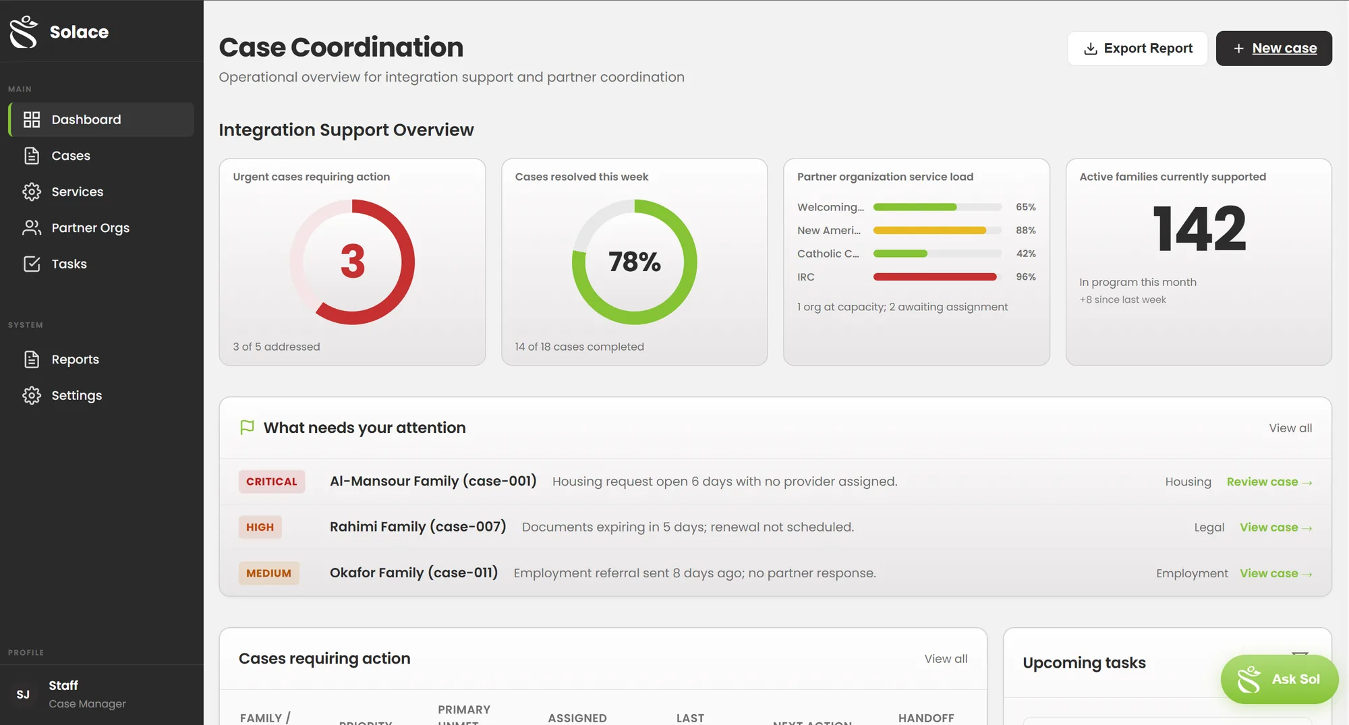
Task: Create a New case
Action: coord(1273,49)
